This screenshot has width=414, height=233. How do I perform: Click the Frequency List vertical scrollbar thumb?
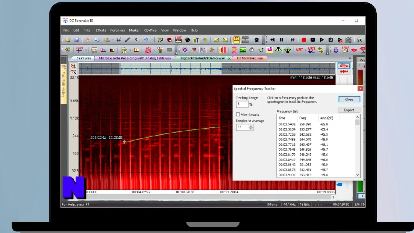357,122
